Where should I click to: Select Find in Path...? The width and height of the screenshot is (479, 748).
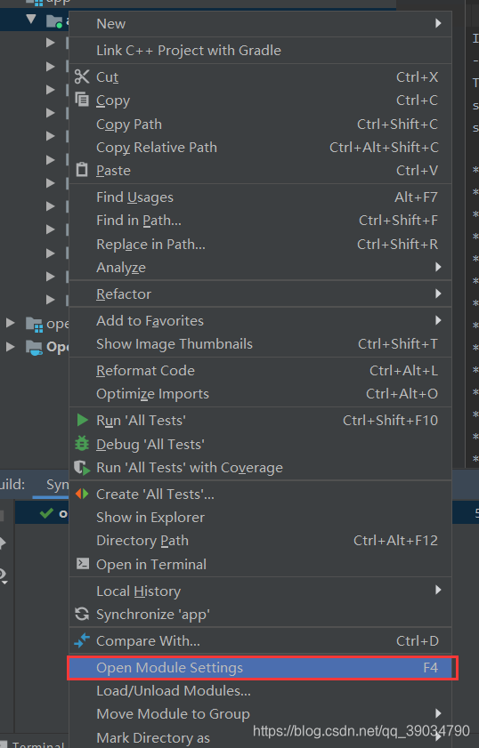pyautogui.click(x=260, y=221)
